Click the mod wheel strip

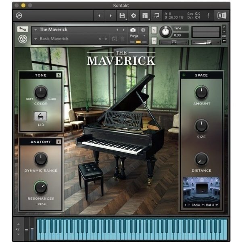[x=32, y=229]
